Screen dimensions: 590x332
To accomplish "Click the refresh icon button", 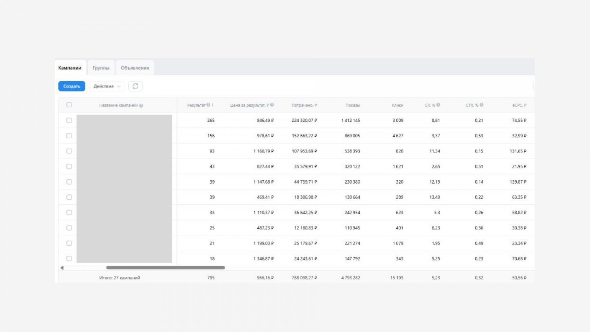I will (x=135, y=86).
